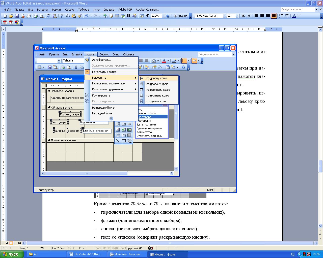This screenshot has height=258, width=323.
Task: Open the Acrobat Comments menu
Action: [147, 10]
